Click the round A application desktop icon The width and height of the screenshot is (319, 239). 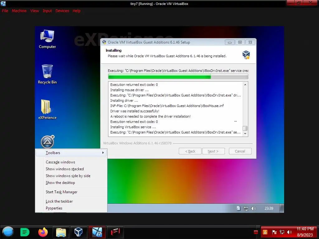47,142
